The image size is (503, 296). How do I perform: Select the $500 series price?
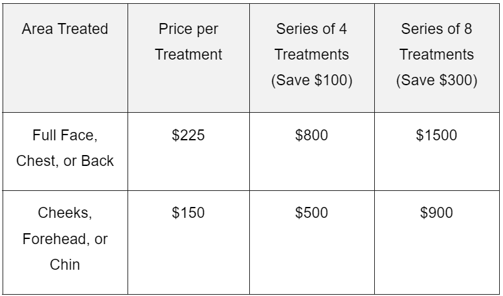tap(311, 213)
